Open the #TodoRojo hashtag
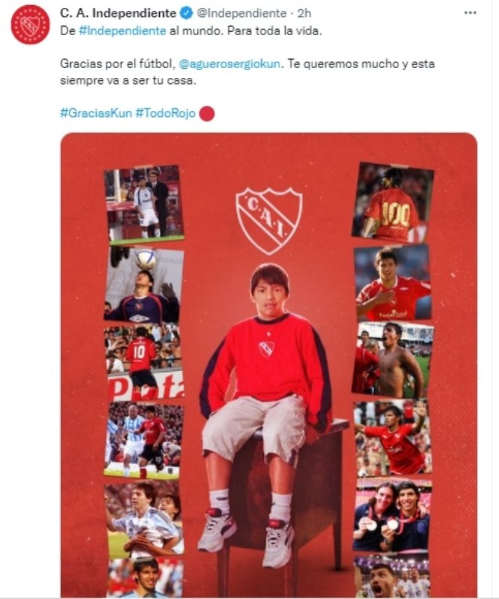The width and height of the screenshot is (499, 599). click(165, 113)
